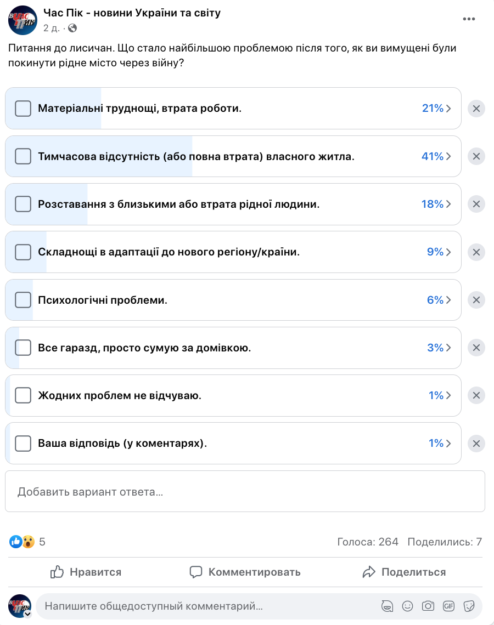Insert a GIF into the comment
This screenshot has height=625, width=494.
tap(448, 606)
